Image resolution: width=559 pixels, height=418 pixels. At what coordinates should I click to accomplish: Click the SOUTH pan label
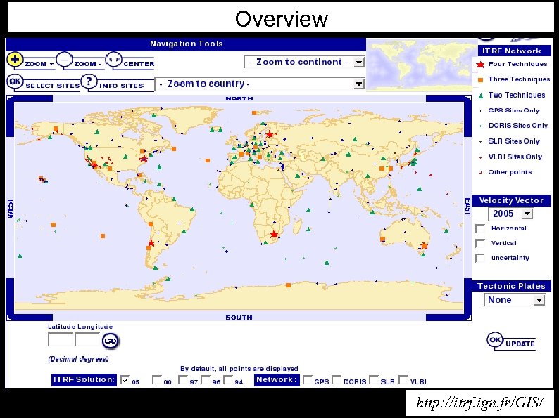pyautogui.click(x=239, y=318)
